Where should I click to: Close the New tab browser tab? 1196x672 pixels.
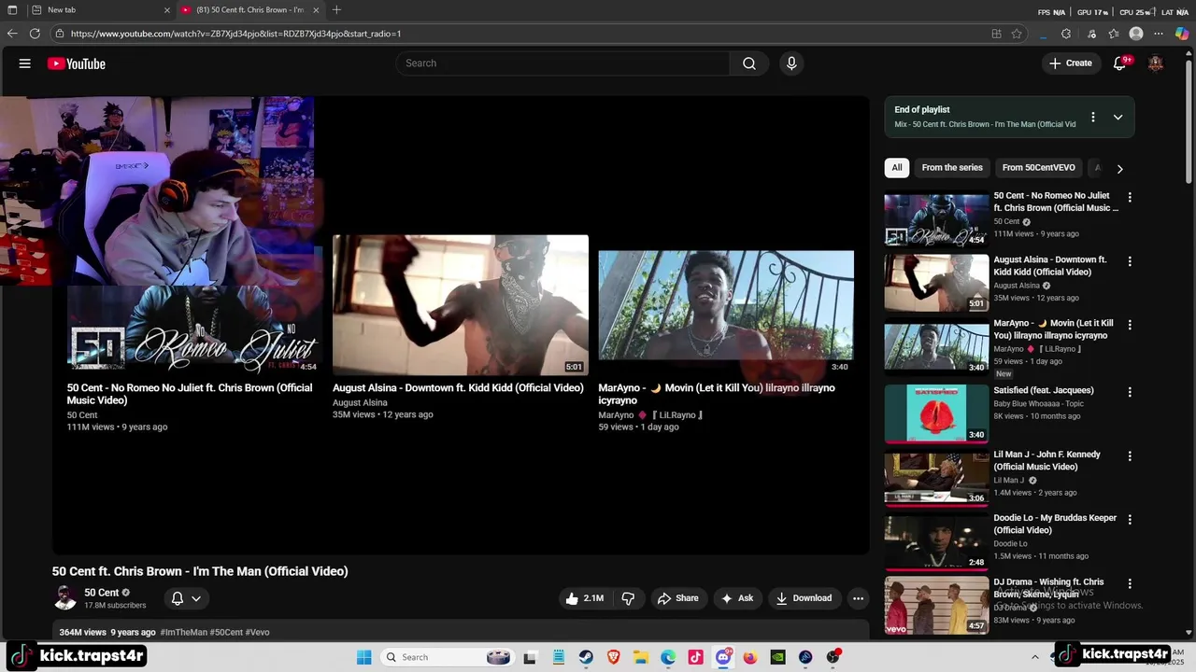point(167,9)
